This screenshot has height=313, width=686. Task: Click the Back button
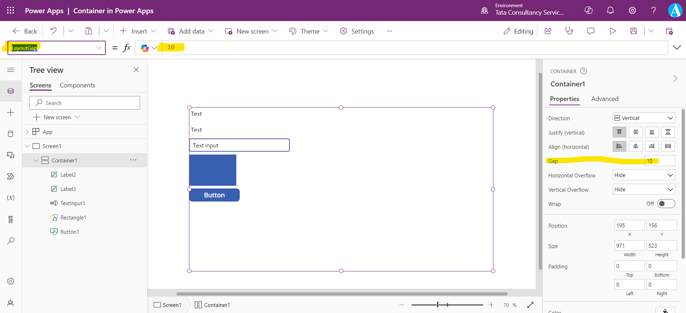coord(25,31)
